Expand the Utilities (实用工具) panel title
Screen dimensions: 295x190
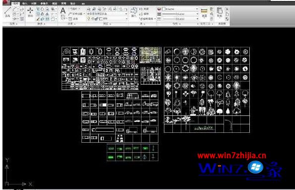click(207, 24)
